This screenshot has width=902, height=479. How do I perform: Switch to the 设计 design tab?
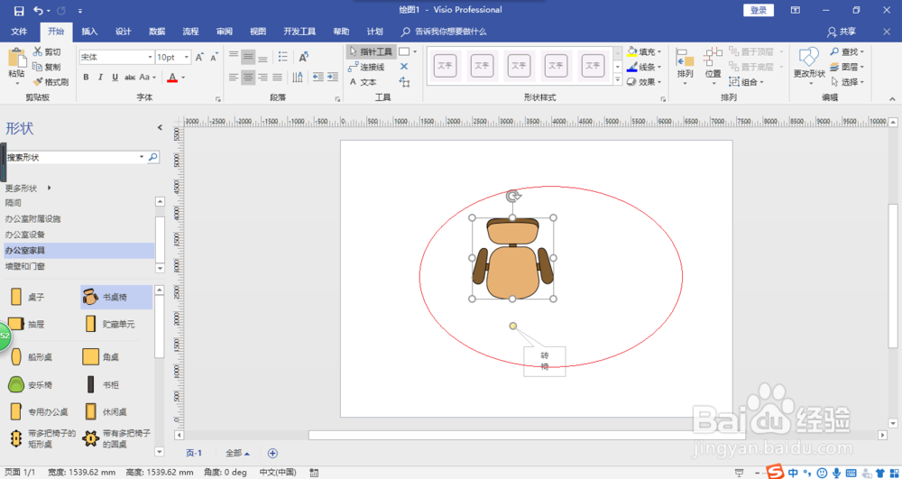coord(123,32)
